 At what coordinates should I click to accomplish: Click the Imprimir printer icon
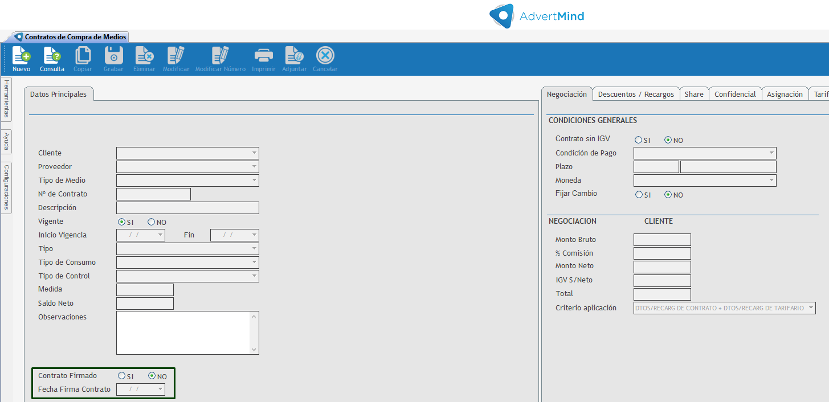coord(263,55)
